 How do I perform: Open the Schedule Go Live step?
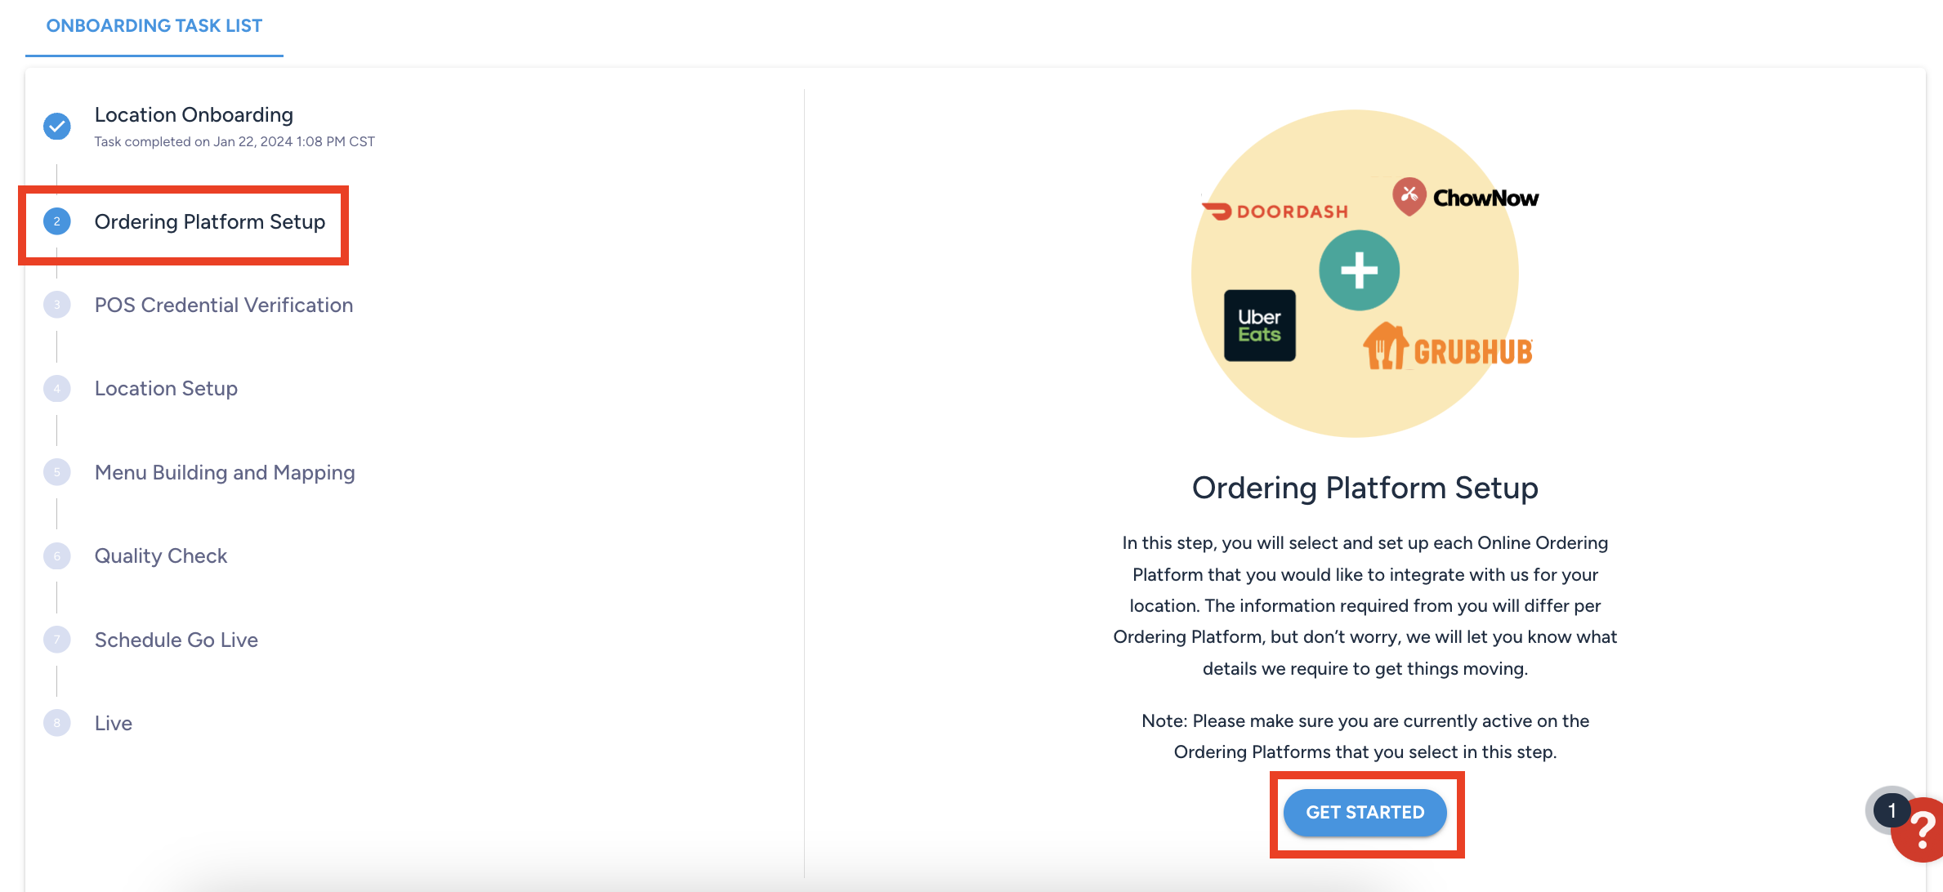[x=176, y=640]
